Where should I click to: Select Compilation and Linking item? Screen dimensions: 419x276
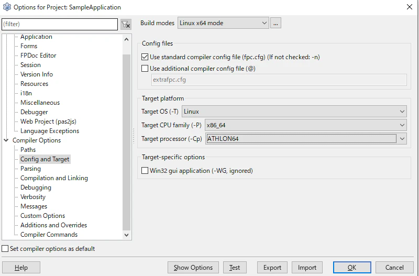coord(54,178)
